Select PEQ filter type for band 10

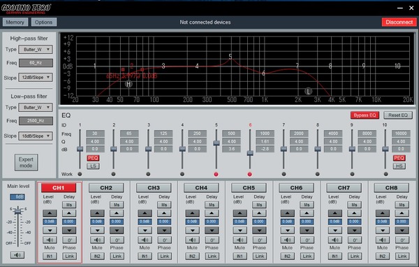coord(399,158)
